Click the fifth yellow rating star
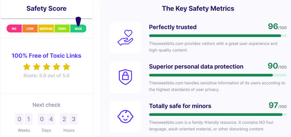The image size is (291, 137). point(66,67)
